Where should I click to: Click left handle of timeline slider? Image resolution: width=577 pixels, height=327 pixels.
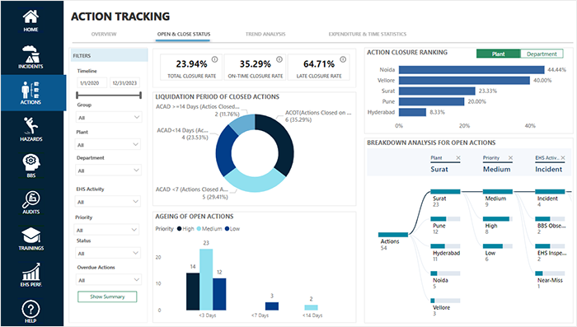(77, 96)
